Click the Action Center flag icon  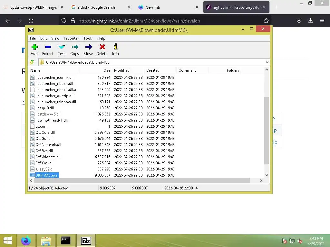pyautogui.click(x=284, y=241)
